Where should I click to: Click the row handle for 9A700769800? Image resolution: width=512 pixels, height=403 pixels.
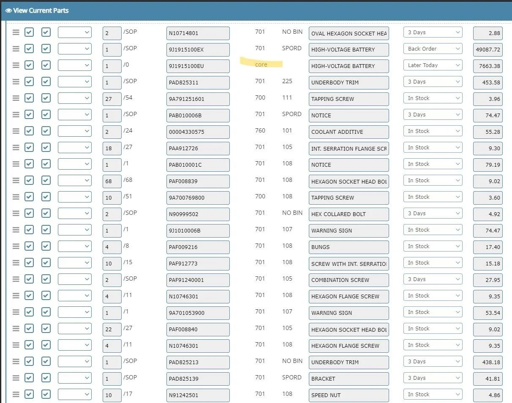point(16,197)
